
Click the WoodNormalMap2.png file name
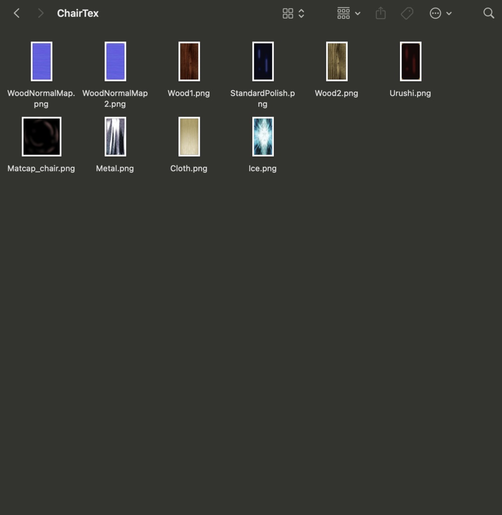click(115, 98)
